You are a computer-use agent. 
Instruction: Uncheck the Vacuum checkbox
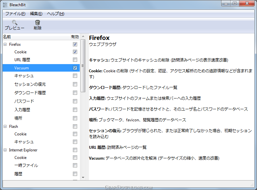coord(75,68)
